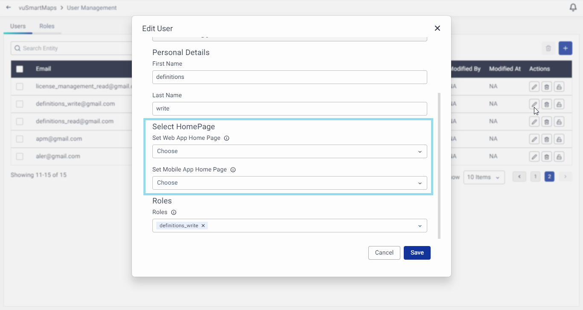
Task: Toggle the select-all checkbox in the table header
Action: point(20,69)
